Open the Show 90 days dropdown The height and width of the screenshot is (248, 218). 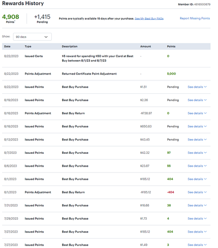point(32,37)
